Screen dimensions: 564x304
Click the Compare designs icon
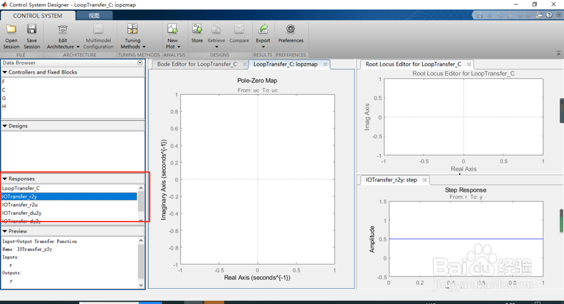coord(239,29)
